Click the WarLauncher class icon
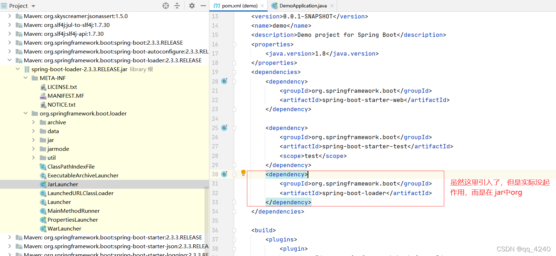 (43, 229)
